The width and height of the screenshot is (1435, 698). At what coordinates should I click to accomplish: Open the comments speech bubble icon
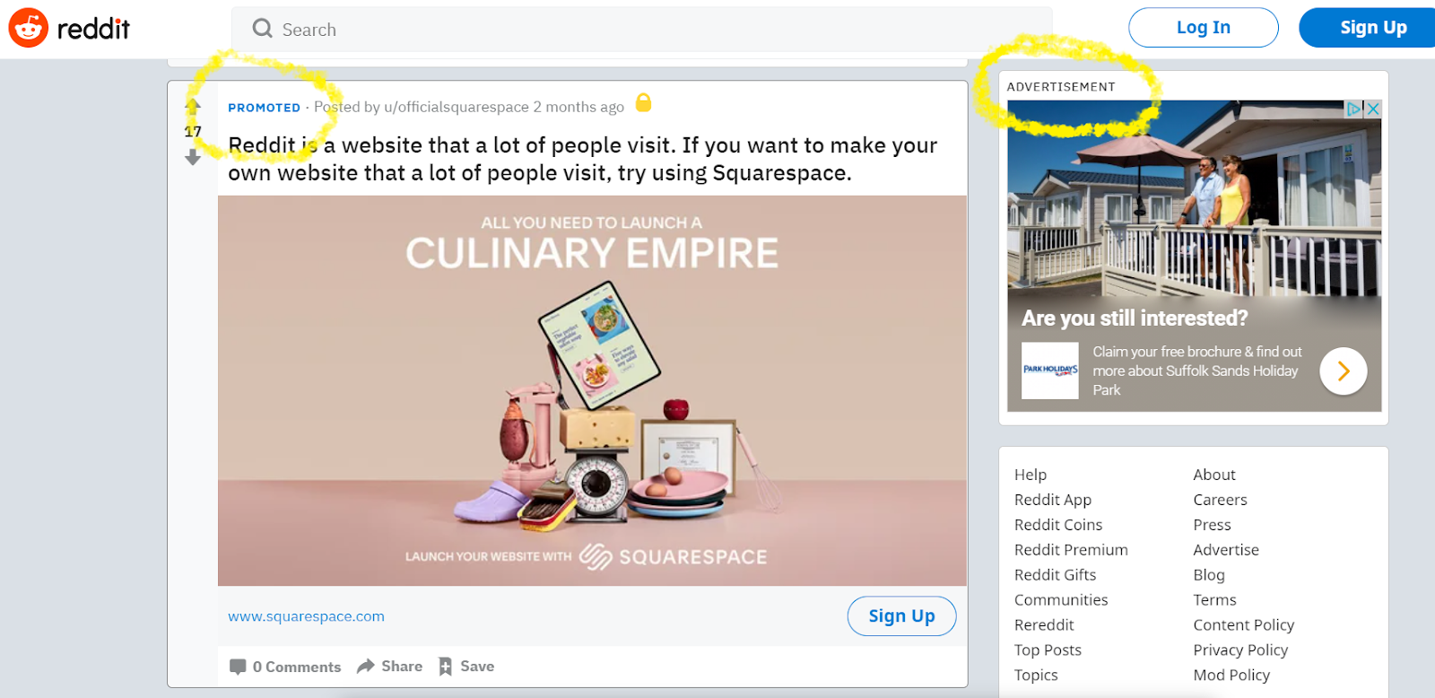coord(238,667)
